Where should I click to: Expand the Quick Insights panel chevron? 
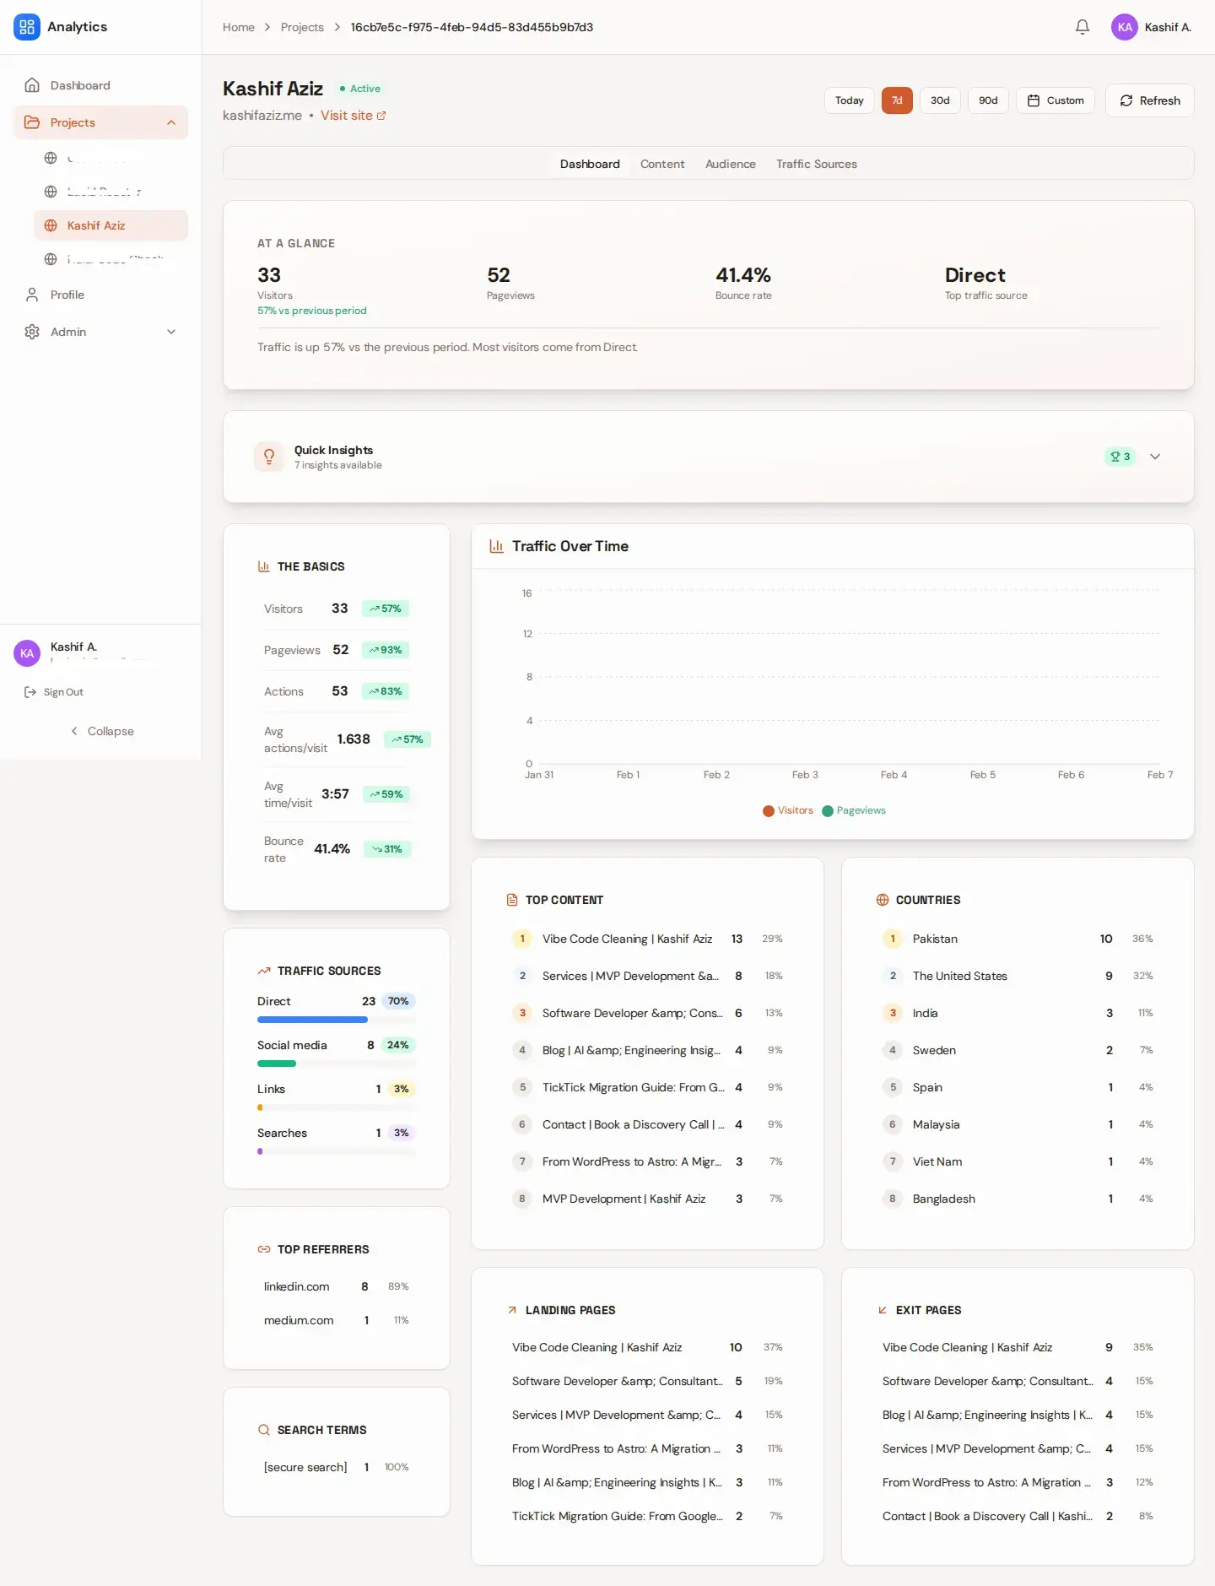1155,457
